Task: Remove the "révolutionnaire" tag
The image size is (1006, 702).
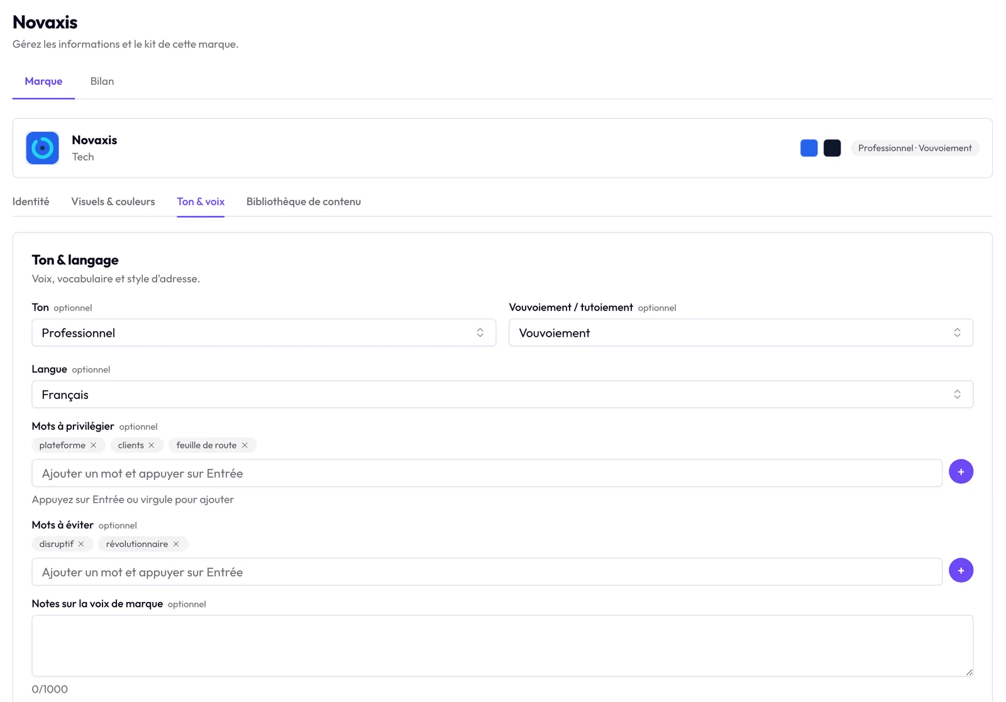Action: [176, 544]
